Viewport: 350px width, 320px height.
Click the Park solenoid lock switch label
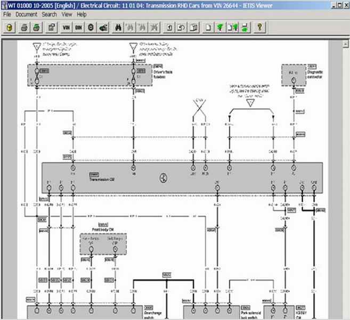[x=251, y=315]
